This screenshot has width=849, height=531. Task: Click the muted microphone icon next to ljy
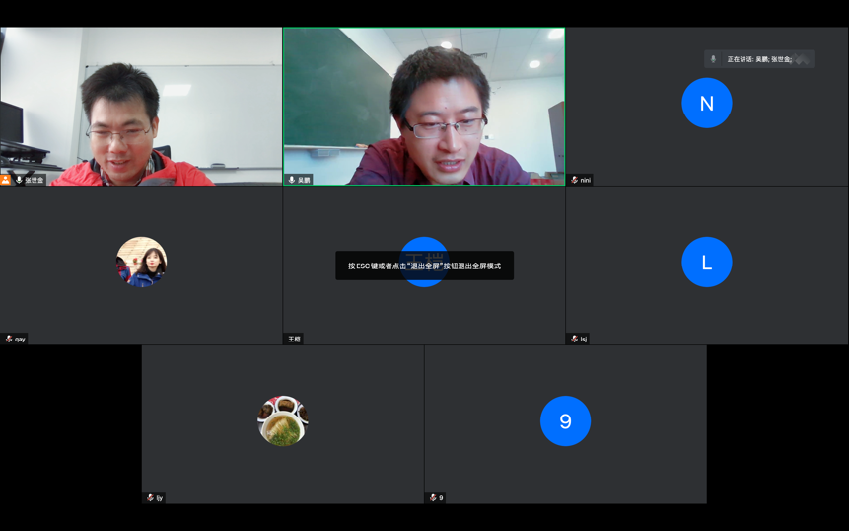coord(150,497)
